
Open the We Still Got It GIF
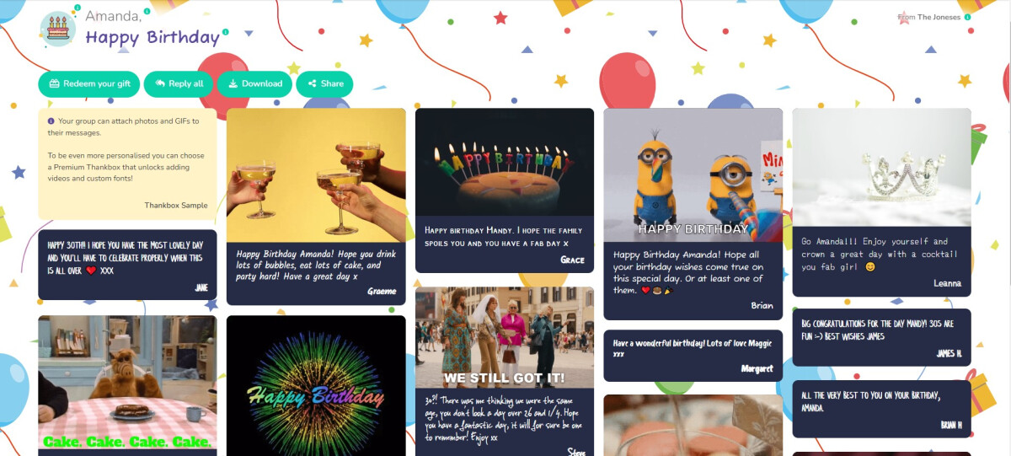pyautogui.click(x=505, y=337)
